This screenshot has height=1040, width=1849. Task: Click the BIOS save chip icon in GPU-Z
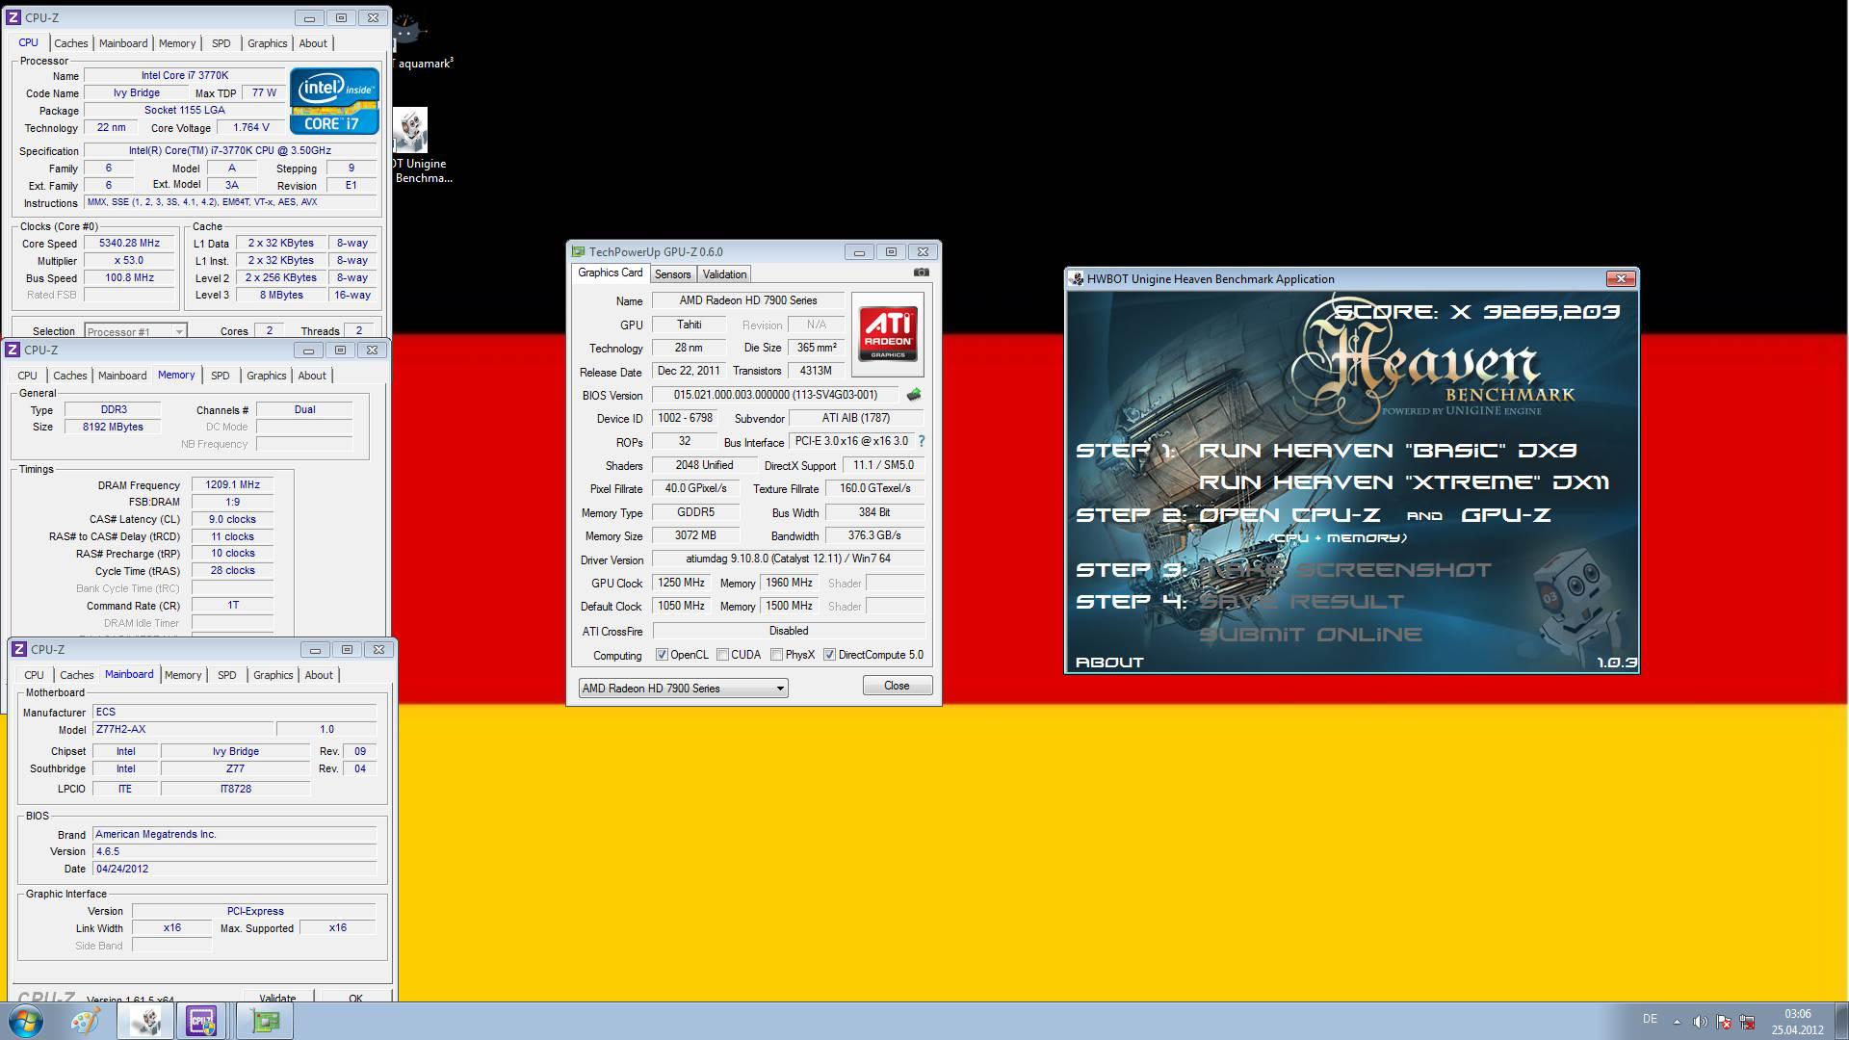(x=914, y=395)
